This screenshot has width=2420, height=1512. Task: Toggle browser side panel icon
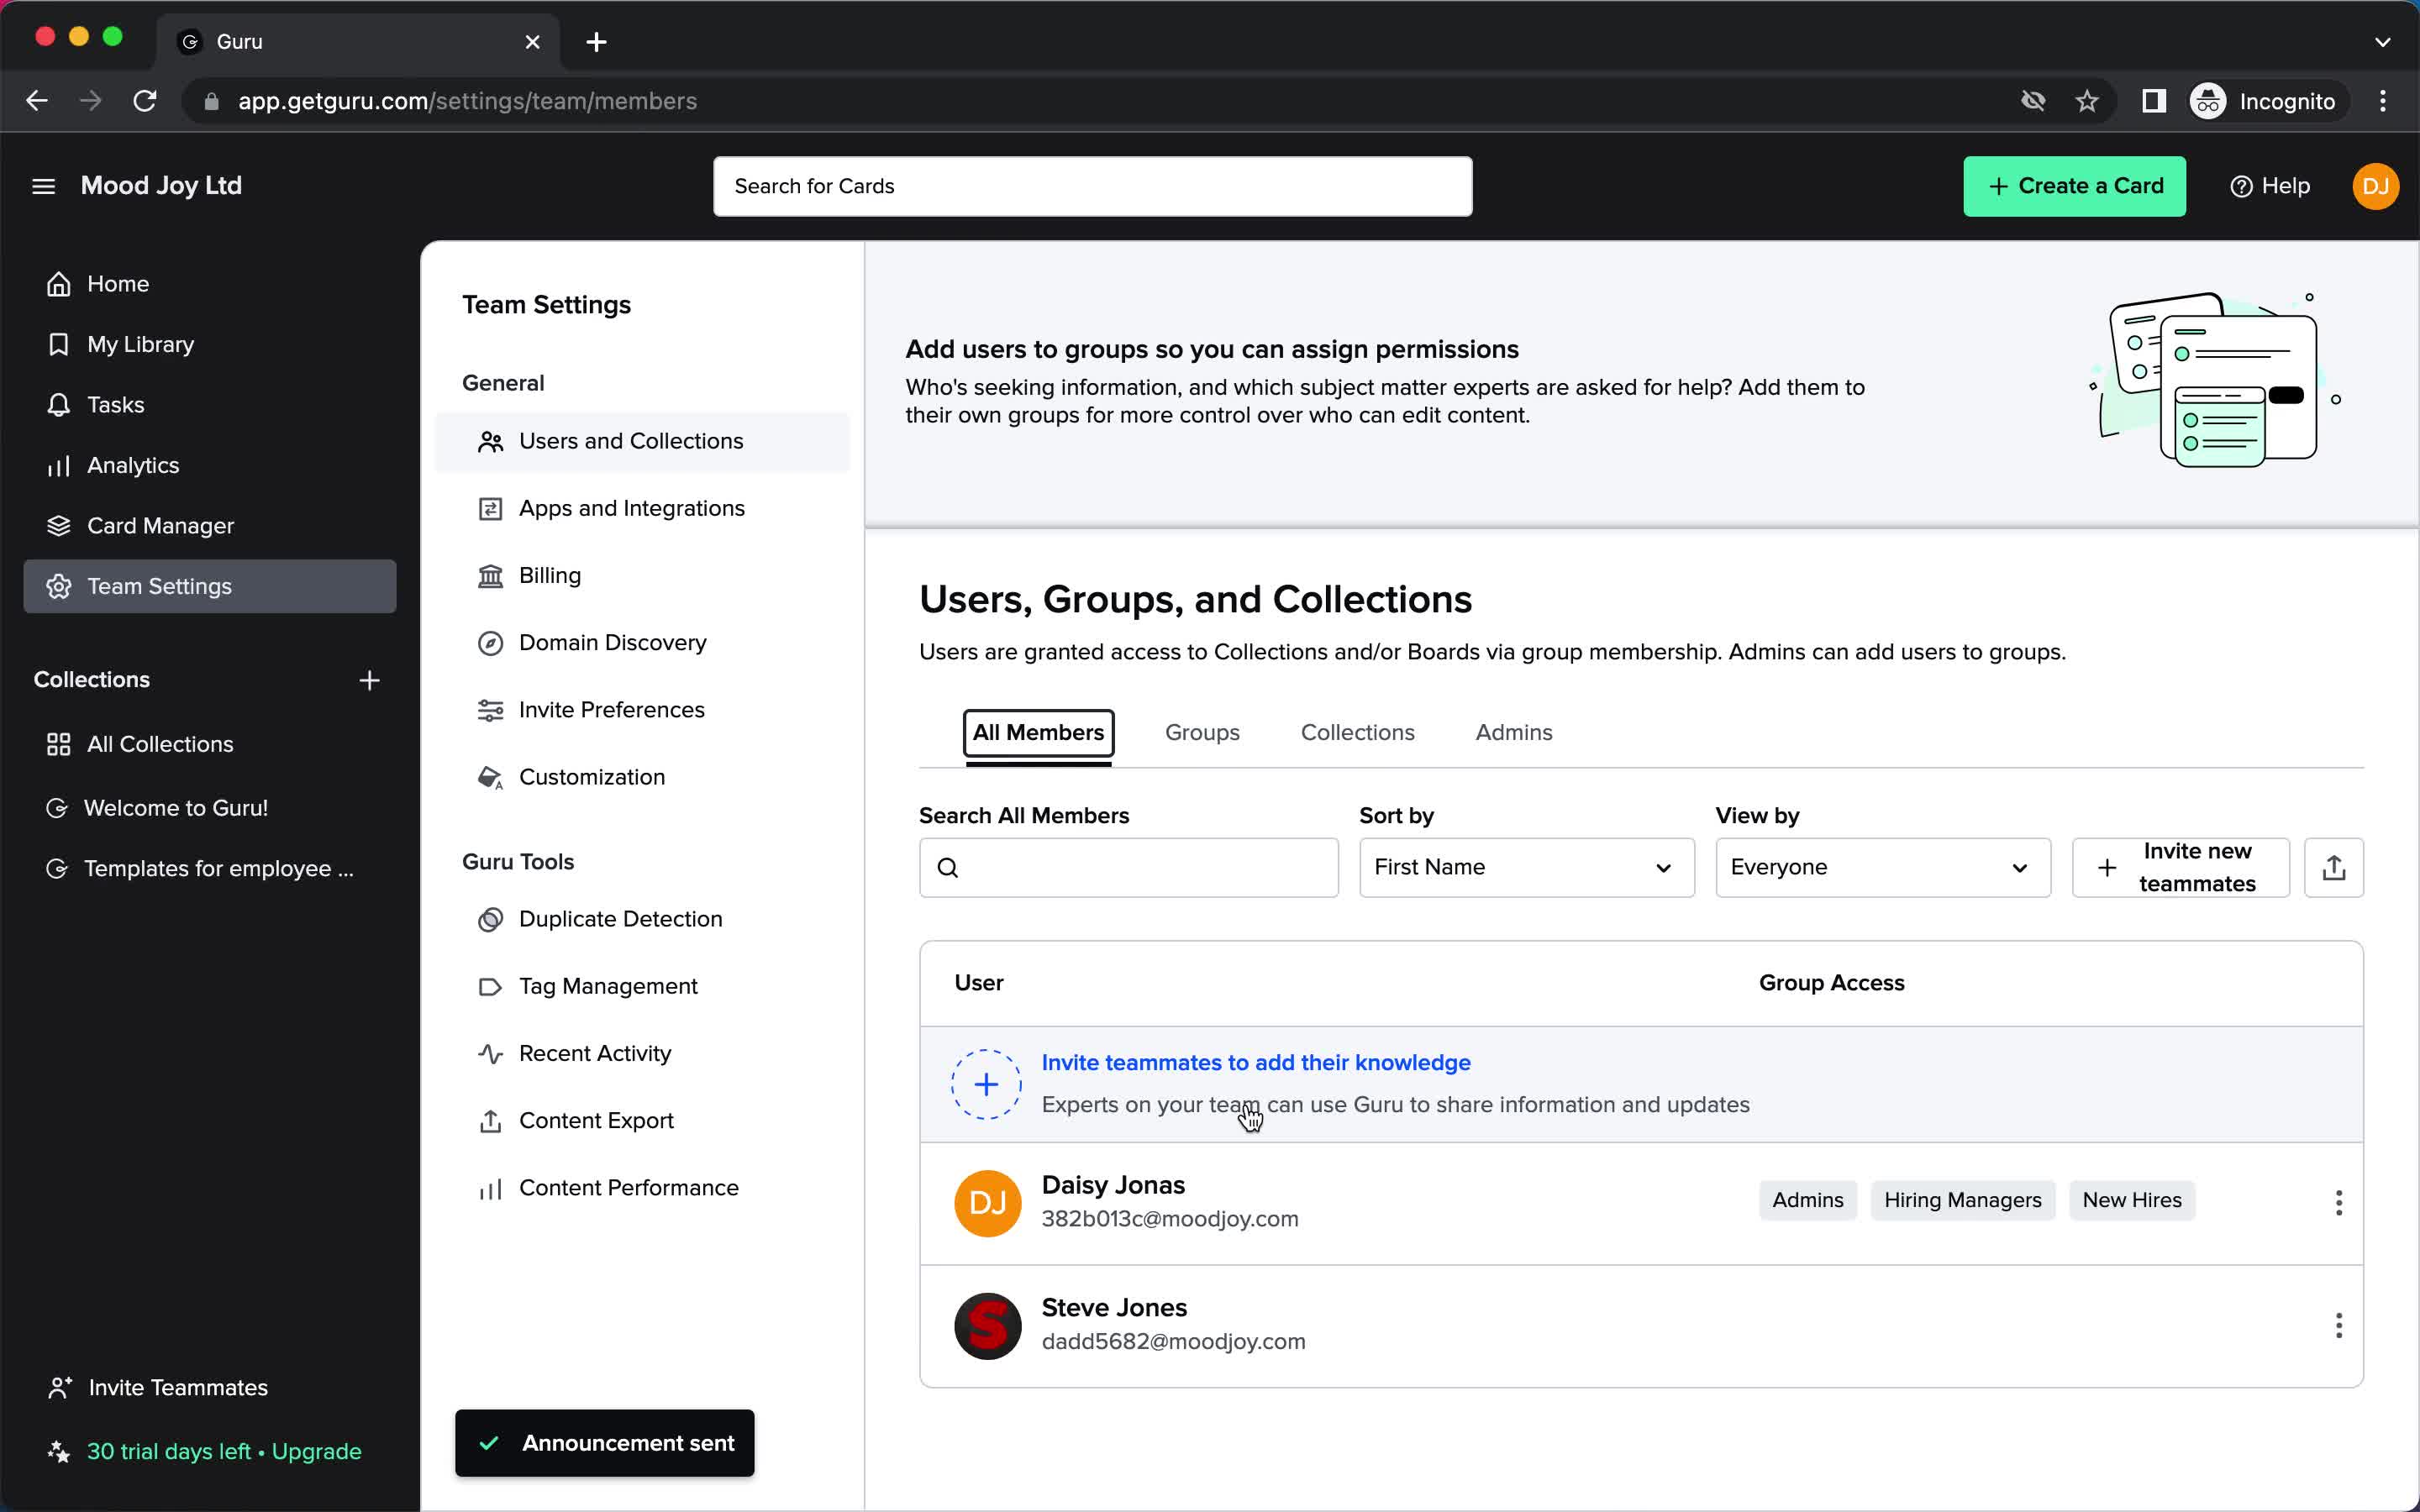tap(2153, 101)
